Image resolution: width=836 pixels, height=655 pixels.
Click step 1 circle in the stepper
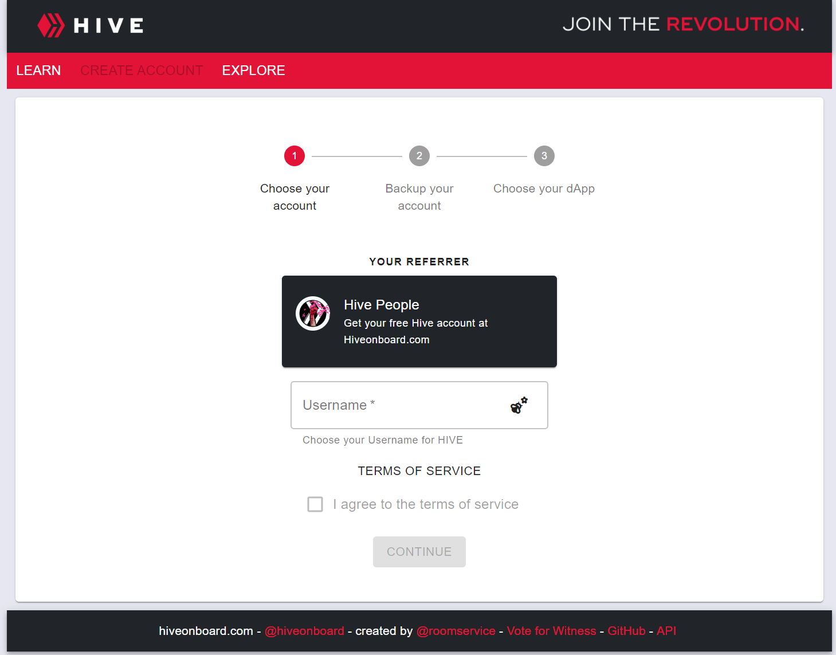click(x=295, y=156)
